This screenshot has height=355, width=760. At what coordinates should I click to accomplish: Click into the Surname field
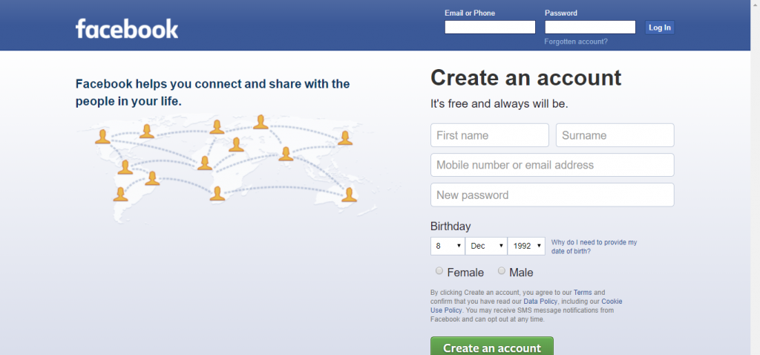tap(615, 135)
